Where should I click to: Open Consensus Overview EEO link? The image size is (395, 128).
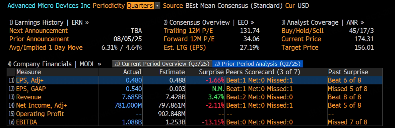click(209, 23)
